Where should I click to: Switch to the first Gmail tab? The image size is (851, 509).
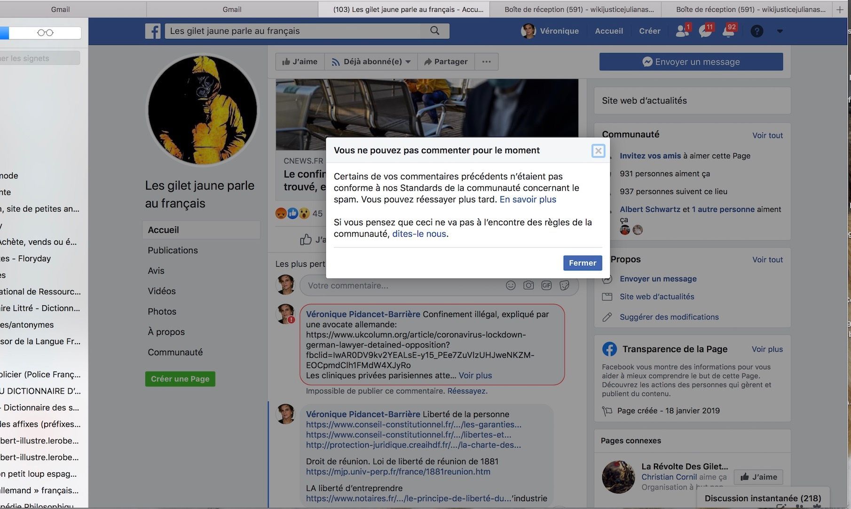point(60,9)
